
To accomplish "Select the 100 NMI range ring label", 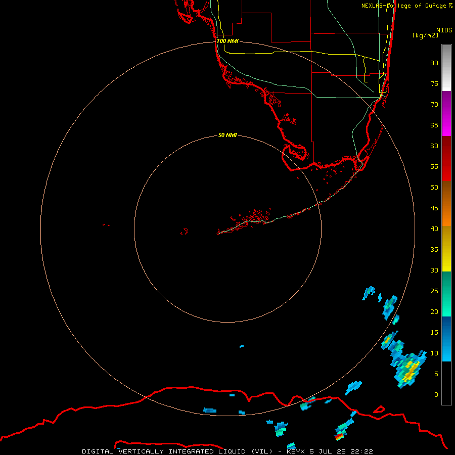I will pos(228,41).
